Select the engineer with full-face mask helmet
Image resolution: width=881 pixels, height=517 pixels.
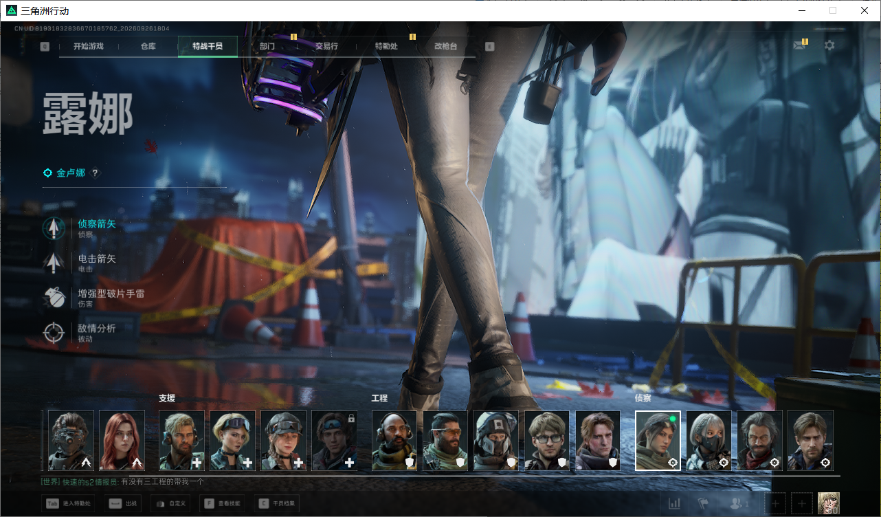pyautogui.click(x=496, y=441)
